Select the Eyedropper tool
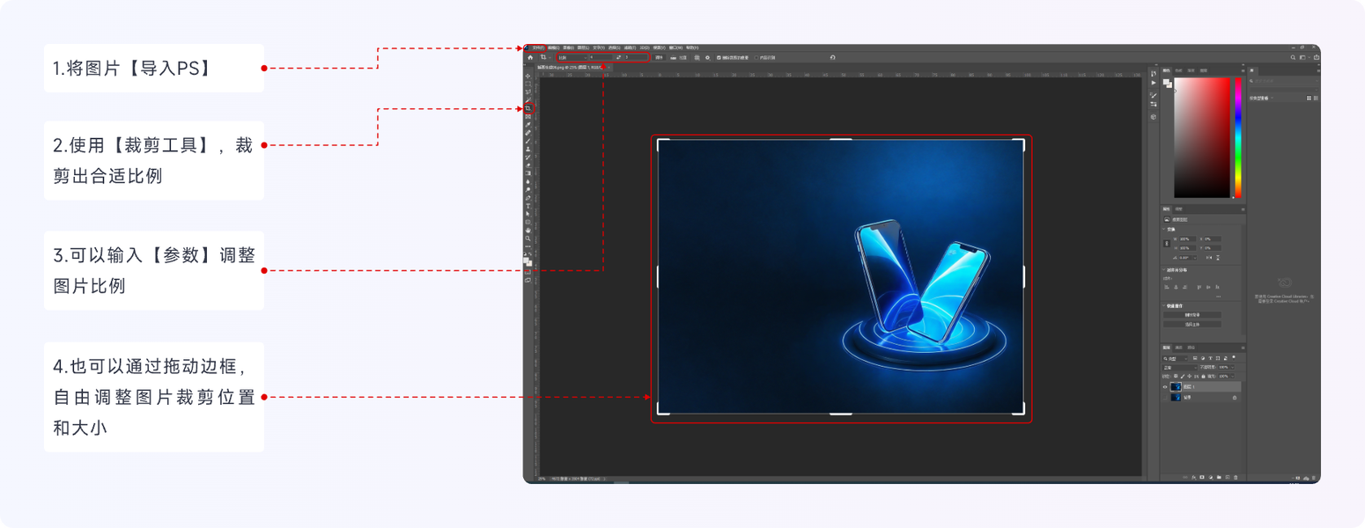Screen dimensions: 1365x528 pyautogui.click(x=528, y=124)
